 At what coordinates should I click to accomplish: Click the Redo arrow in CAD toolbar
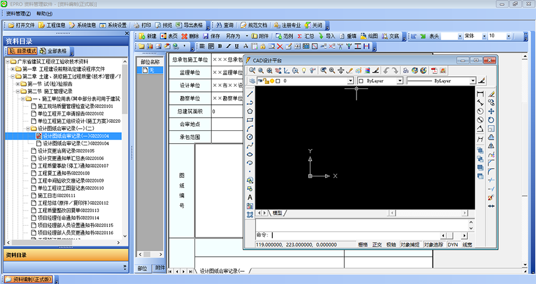click(395, 70)
